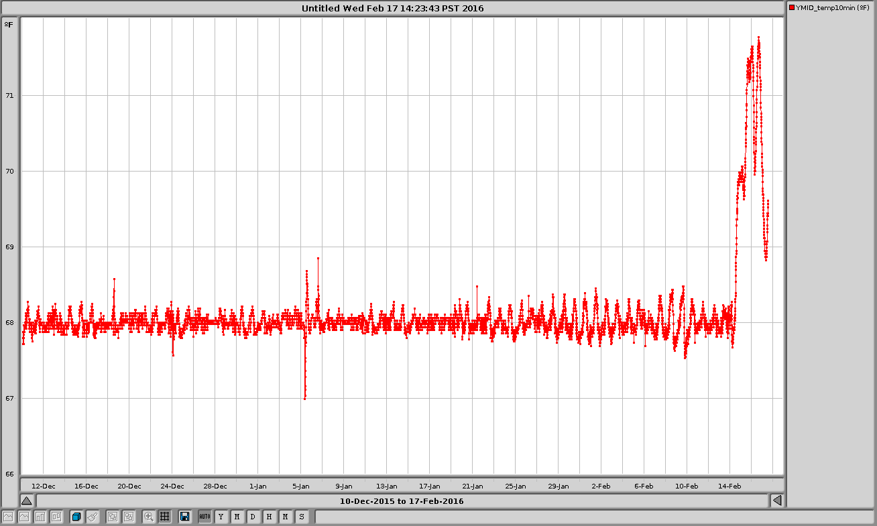
Task: Click the chart title Untitled Wed Feb 17
Action: pyautogui.click(x=393, y=8)
